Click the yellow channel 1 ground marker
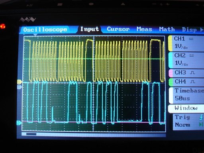Screen dimensions: 204x153 [20, 82]
